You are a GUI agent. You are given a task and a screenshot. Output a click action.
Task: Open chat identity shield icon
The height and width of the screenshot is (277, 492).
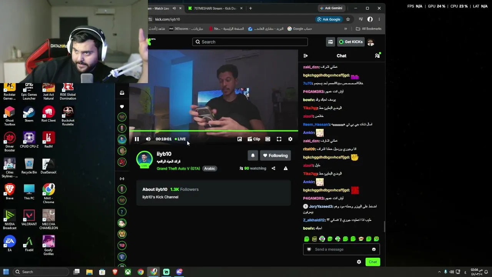pyautogui.click(x=309, y=249)
